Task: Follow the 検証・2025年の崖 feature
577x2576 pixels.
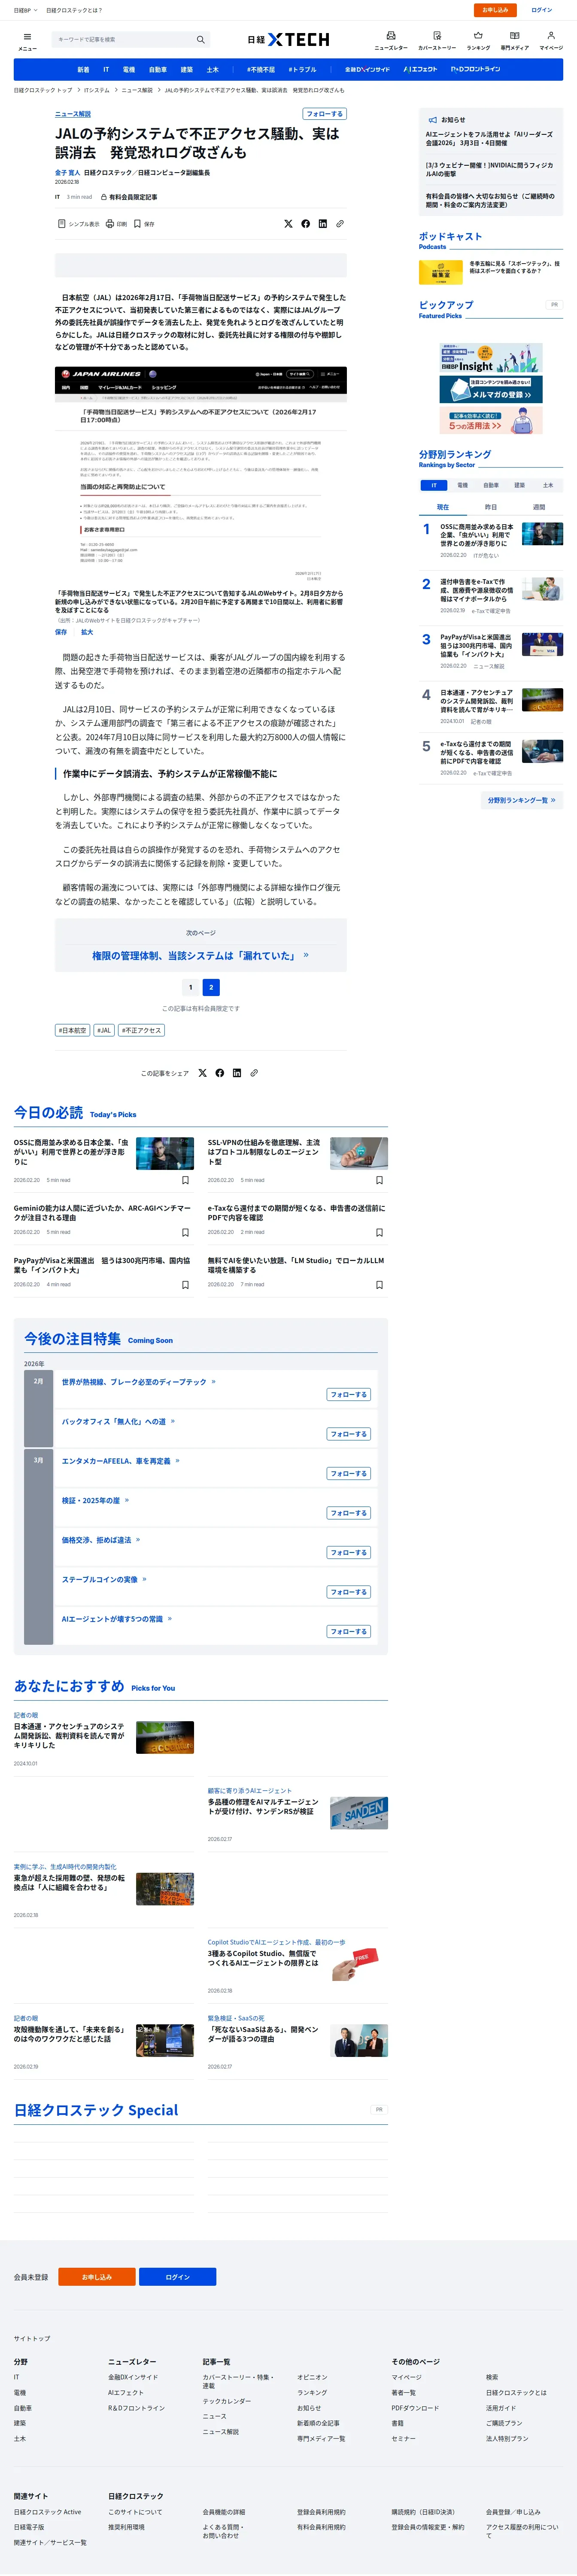Action: pyautogui.click(x=349, y=1513)
